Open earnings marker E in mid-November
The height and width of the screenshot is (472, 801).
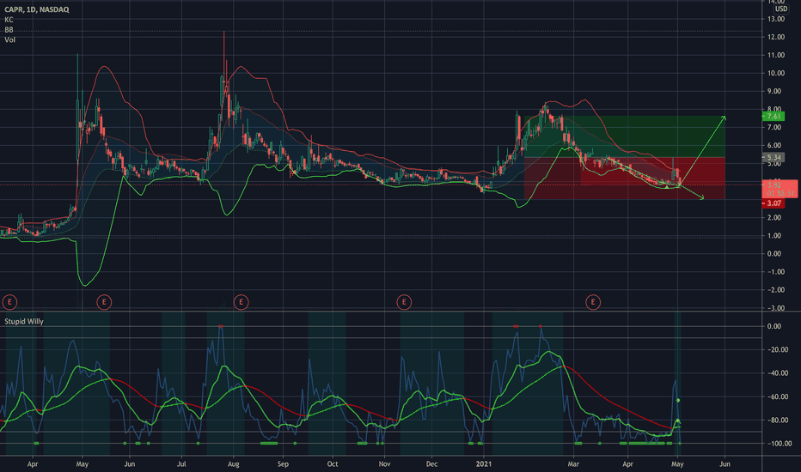coord(404,302)
